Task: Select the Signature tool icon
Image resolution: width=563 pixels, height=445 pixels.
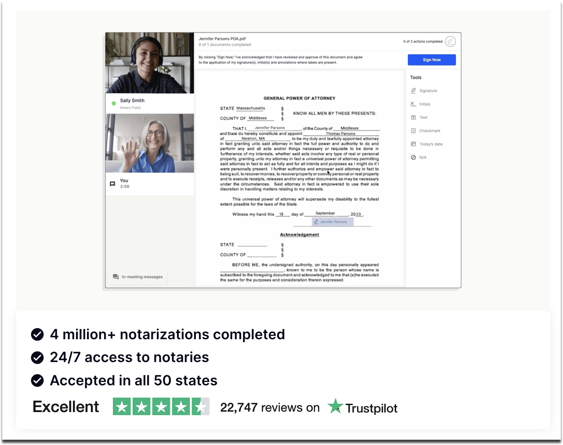Action: pos(413,91)
